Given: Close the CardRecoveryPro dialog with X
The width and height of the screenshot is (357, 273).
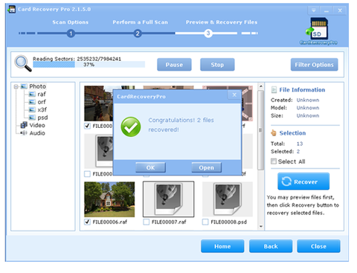Looking at the screenshot, I should point(234,95).
